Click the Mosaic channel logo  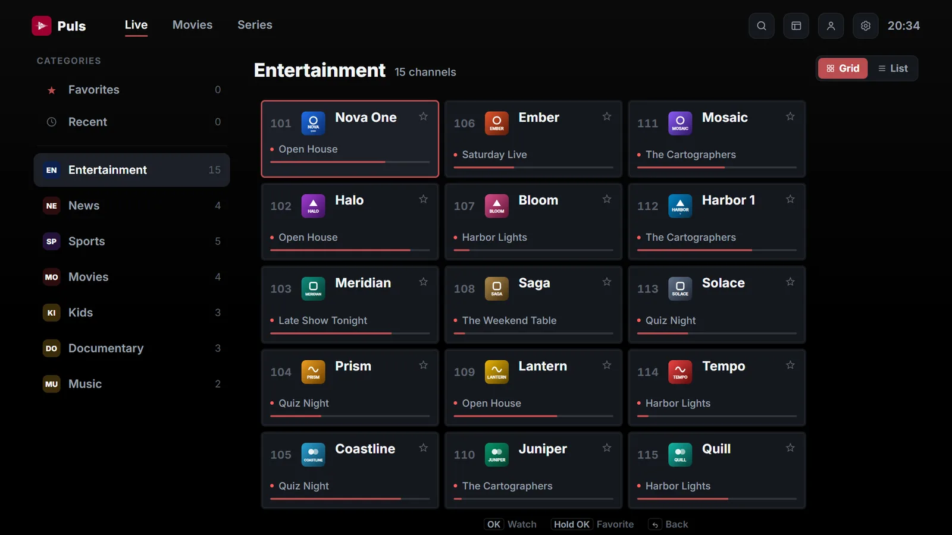(x=680, y=123)
